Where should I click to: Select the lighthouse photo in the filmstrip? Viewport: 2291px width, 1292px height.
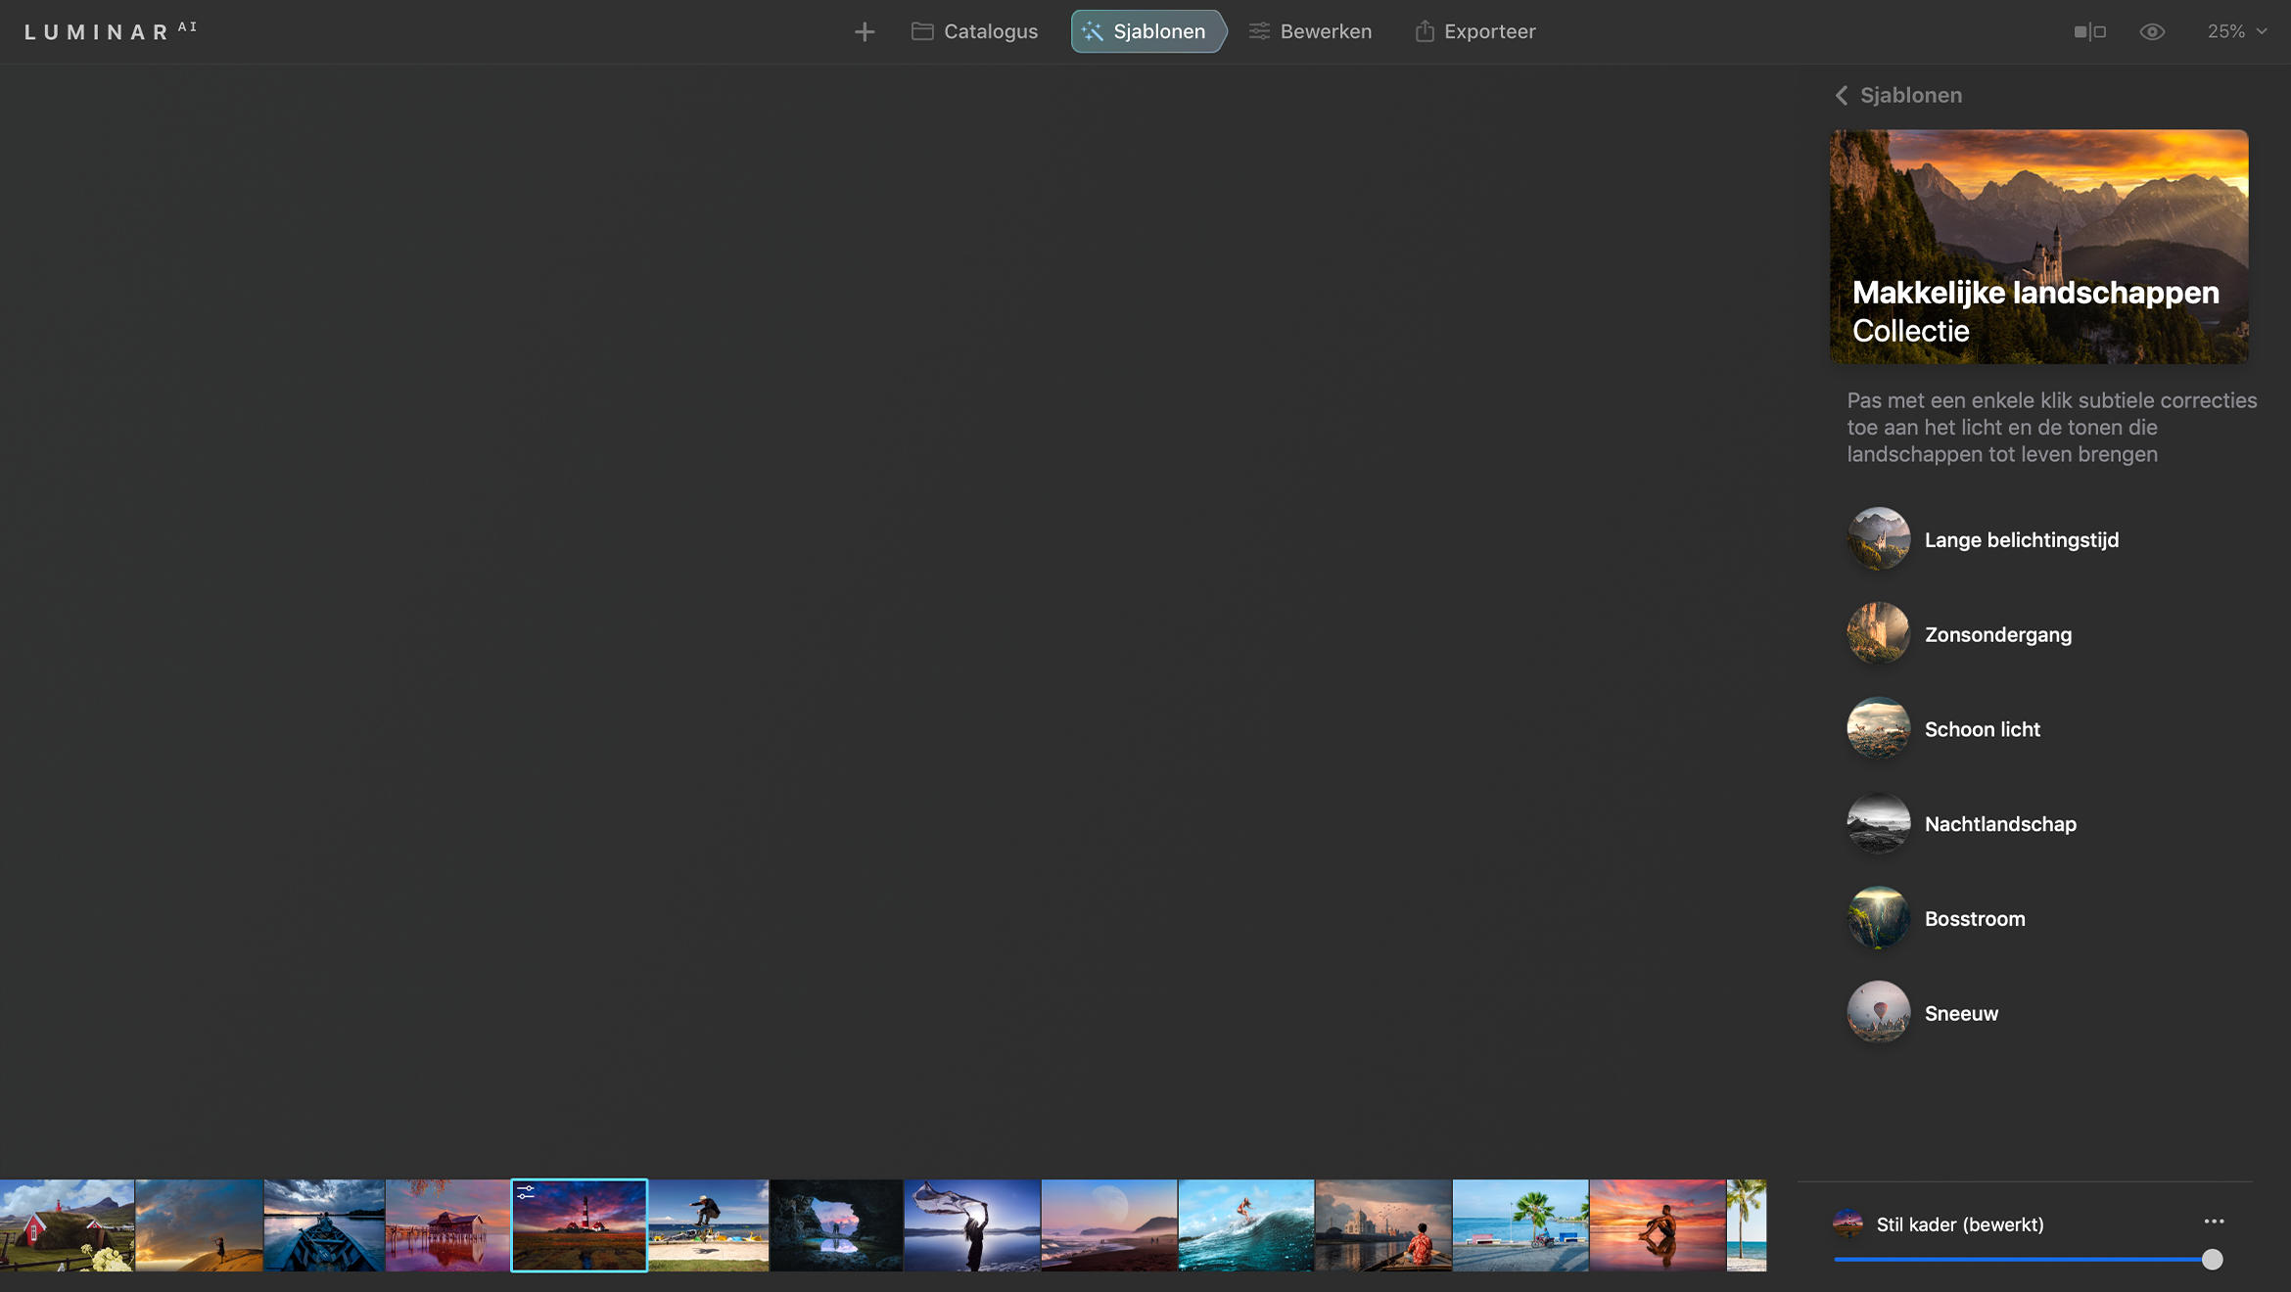click(579, 1224)
